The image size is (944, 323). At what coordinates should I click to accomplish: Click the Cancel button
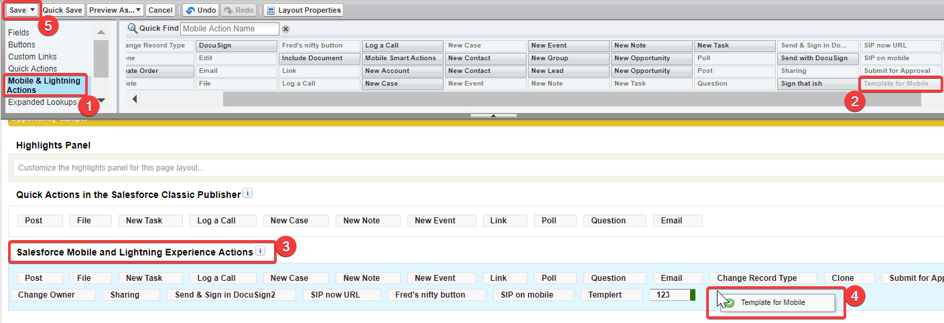coord(160,10)
